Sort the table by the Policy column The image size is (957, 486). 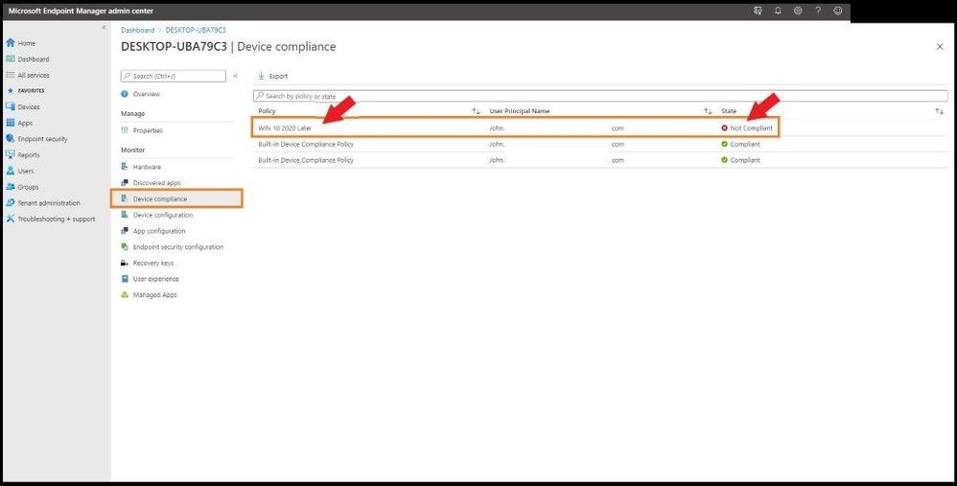click(476, 111)
